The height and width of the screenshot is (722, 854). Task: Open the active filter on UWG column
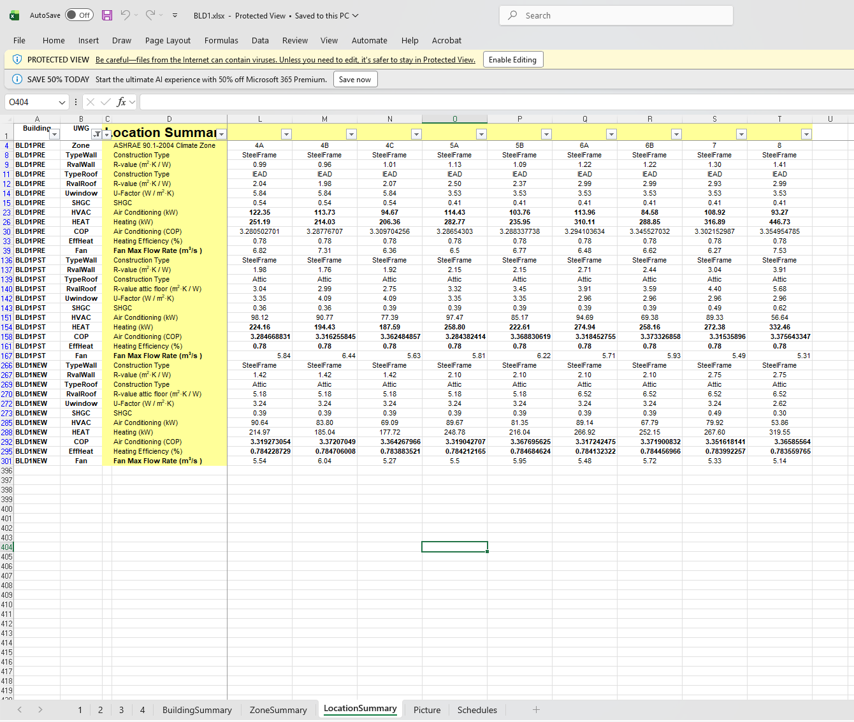click(x=96, y=134)
